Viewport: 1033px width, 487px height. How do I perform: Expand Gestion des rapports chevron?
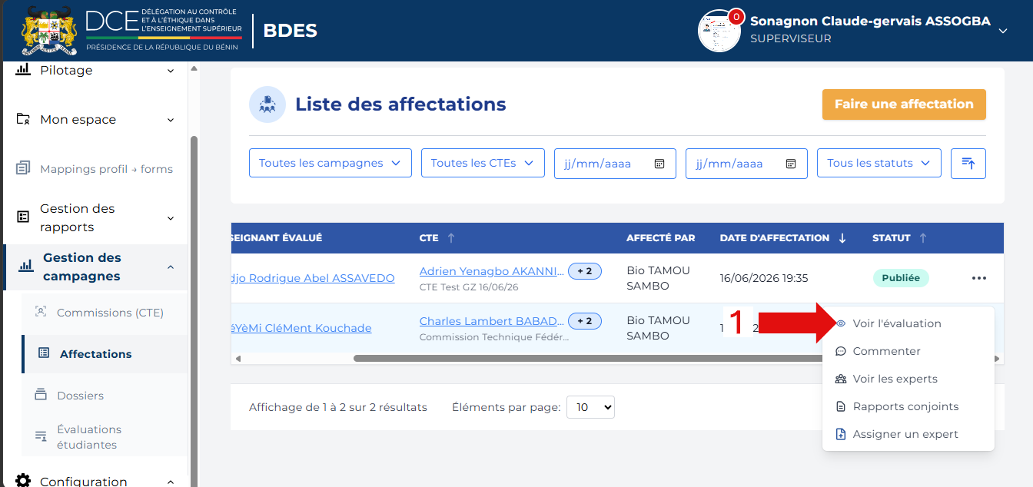click(171, 218)
